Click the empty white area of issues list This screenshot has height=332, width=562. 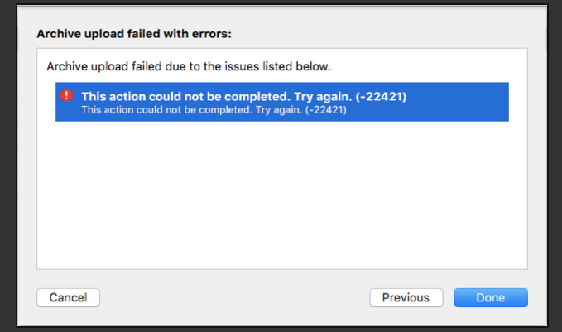tap(282, 195)
